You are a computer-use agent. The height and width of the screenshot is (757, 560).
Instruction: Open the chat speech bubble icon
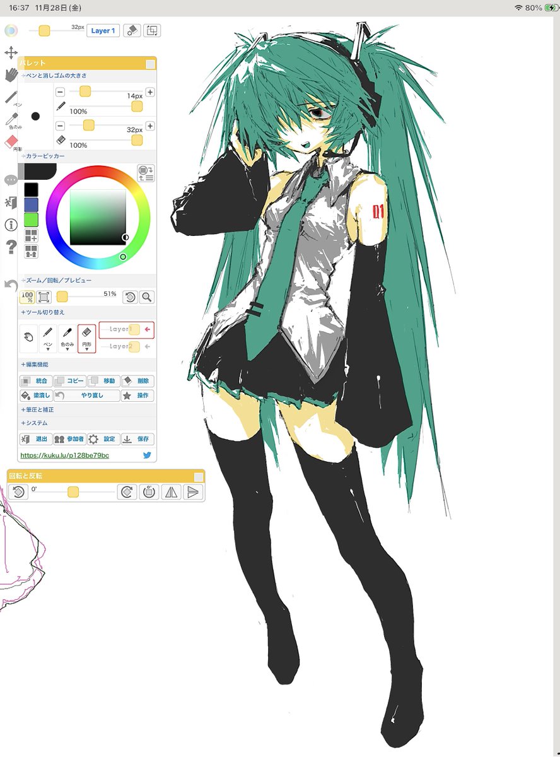point(11,180)
